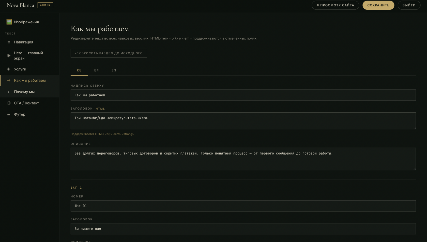Click the Изображения picture icon in the sidebar
The width and height of the screenshot is (427, 242).
[9, 22]
